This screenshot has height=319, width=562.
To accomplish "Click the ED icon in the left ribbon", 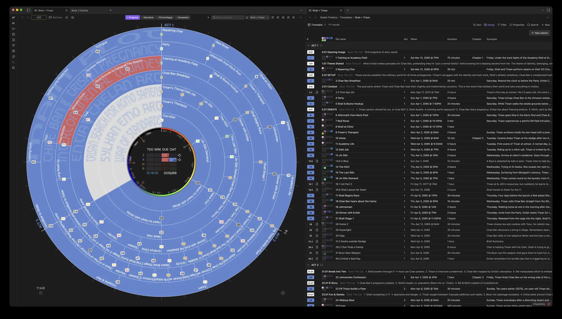I will tap(13, 29).
